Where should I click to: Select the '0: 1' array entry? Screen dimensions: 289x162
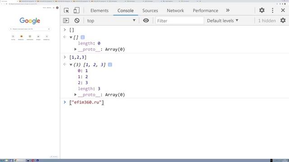(x=83, y=71)
